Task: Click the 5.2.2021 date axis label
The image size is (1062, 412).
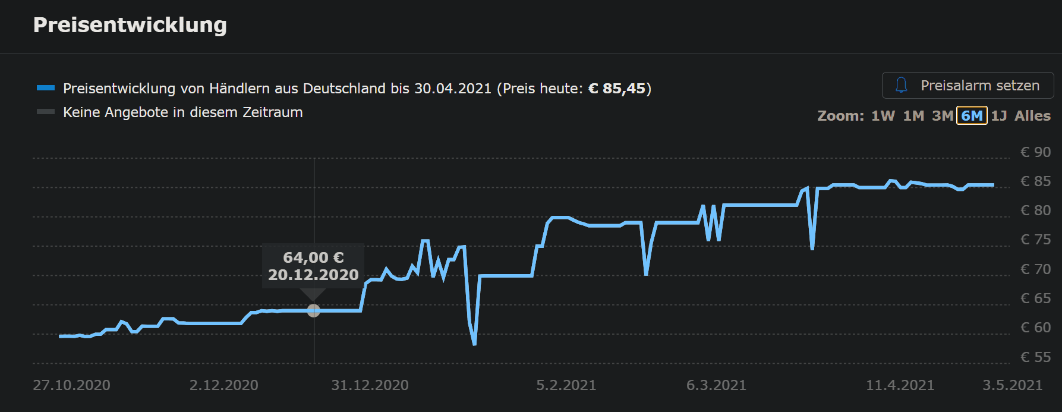Action: pyautogui.click(x=566, y=385)
